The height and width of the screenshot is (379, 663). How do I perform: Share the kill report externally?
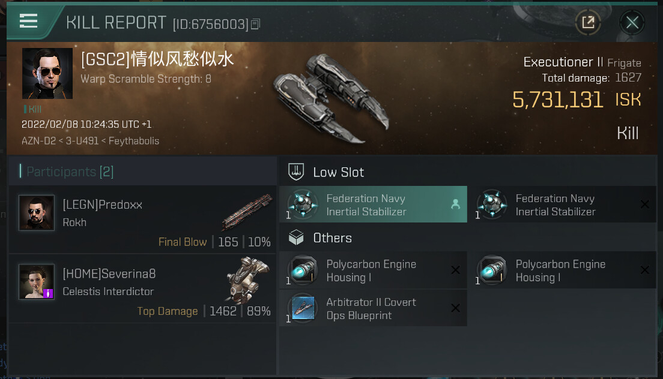pos(588,23)
